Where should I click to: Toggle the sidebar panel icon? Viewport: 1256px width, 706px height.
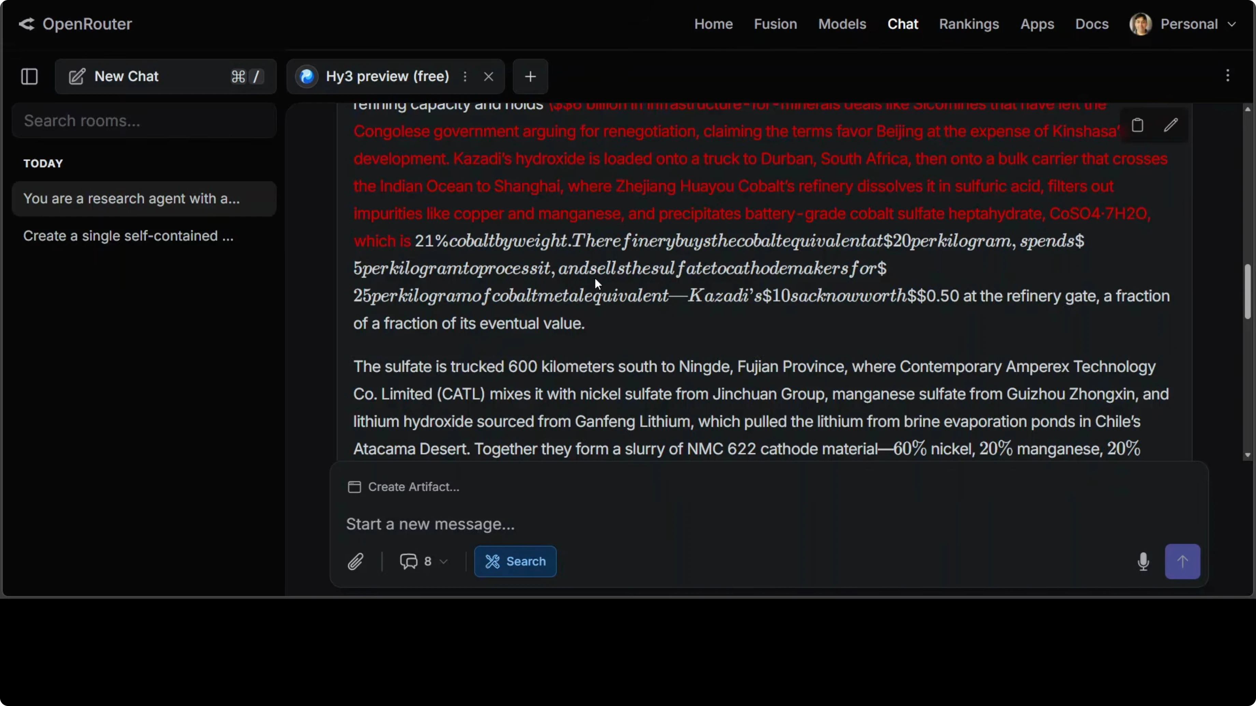point(29,76)
